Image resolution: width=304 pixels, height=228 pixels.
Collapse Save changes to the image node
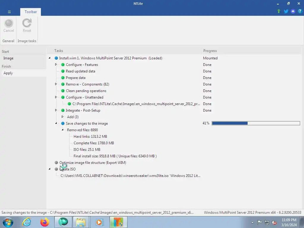(x=56, y=123)
